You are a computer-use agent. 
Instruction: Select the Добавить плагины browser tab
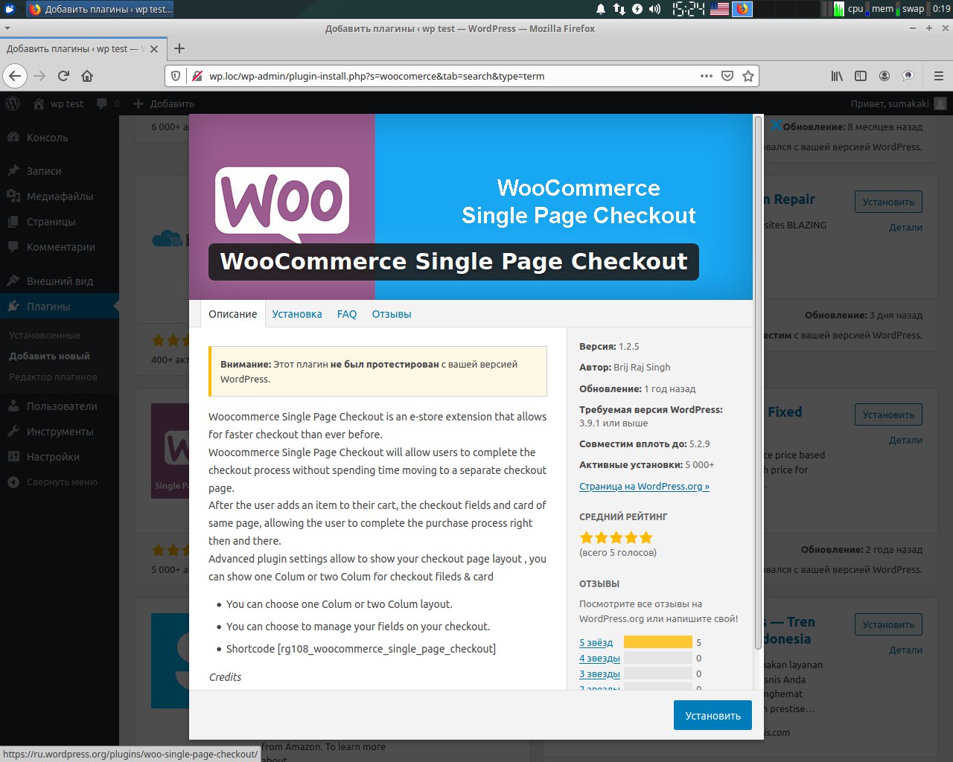coord(74,48)
